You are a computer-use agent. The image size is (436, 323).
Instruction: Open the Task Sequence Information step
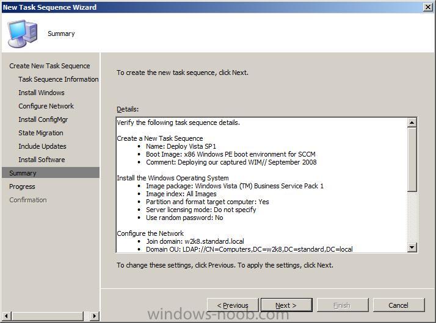[x=59, y=79]
